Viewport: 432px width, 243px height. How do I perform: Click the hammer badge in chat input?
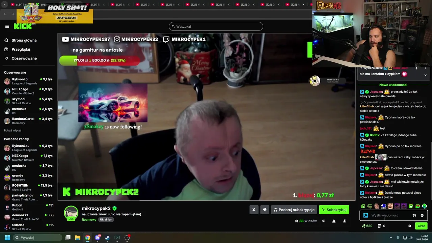pyautogui.click(x=366, y=215)
